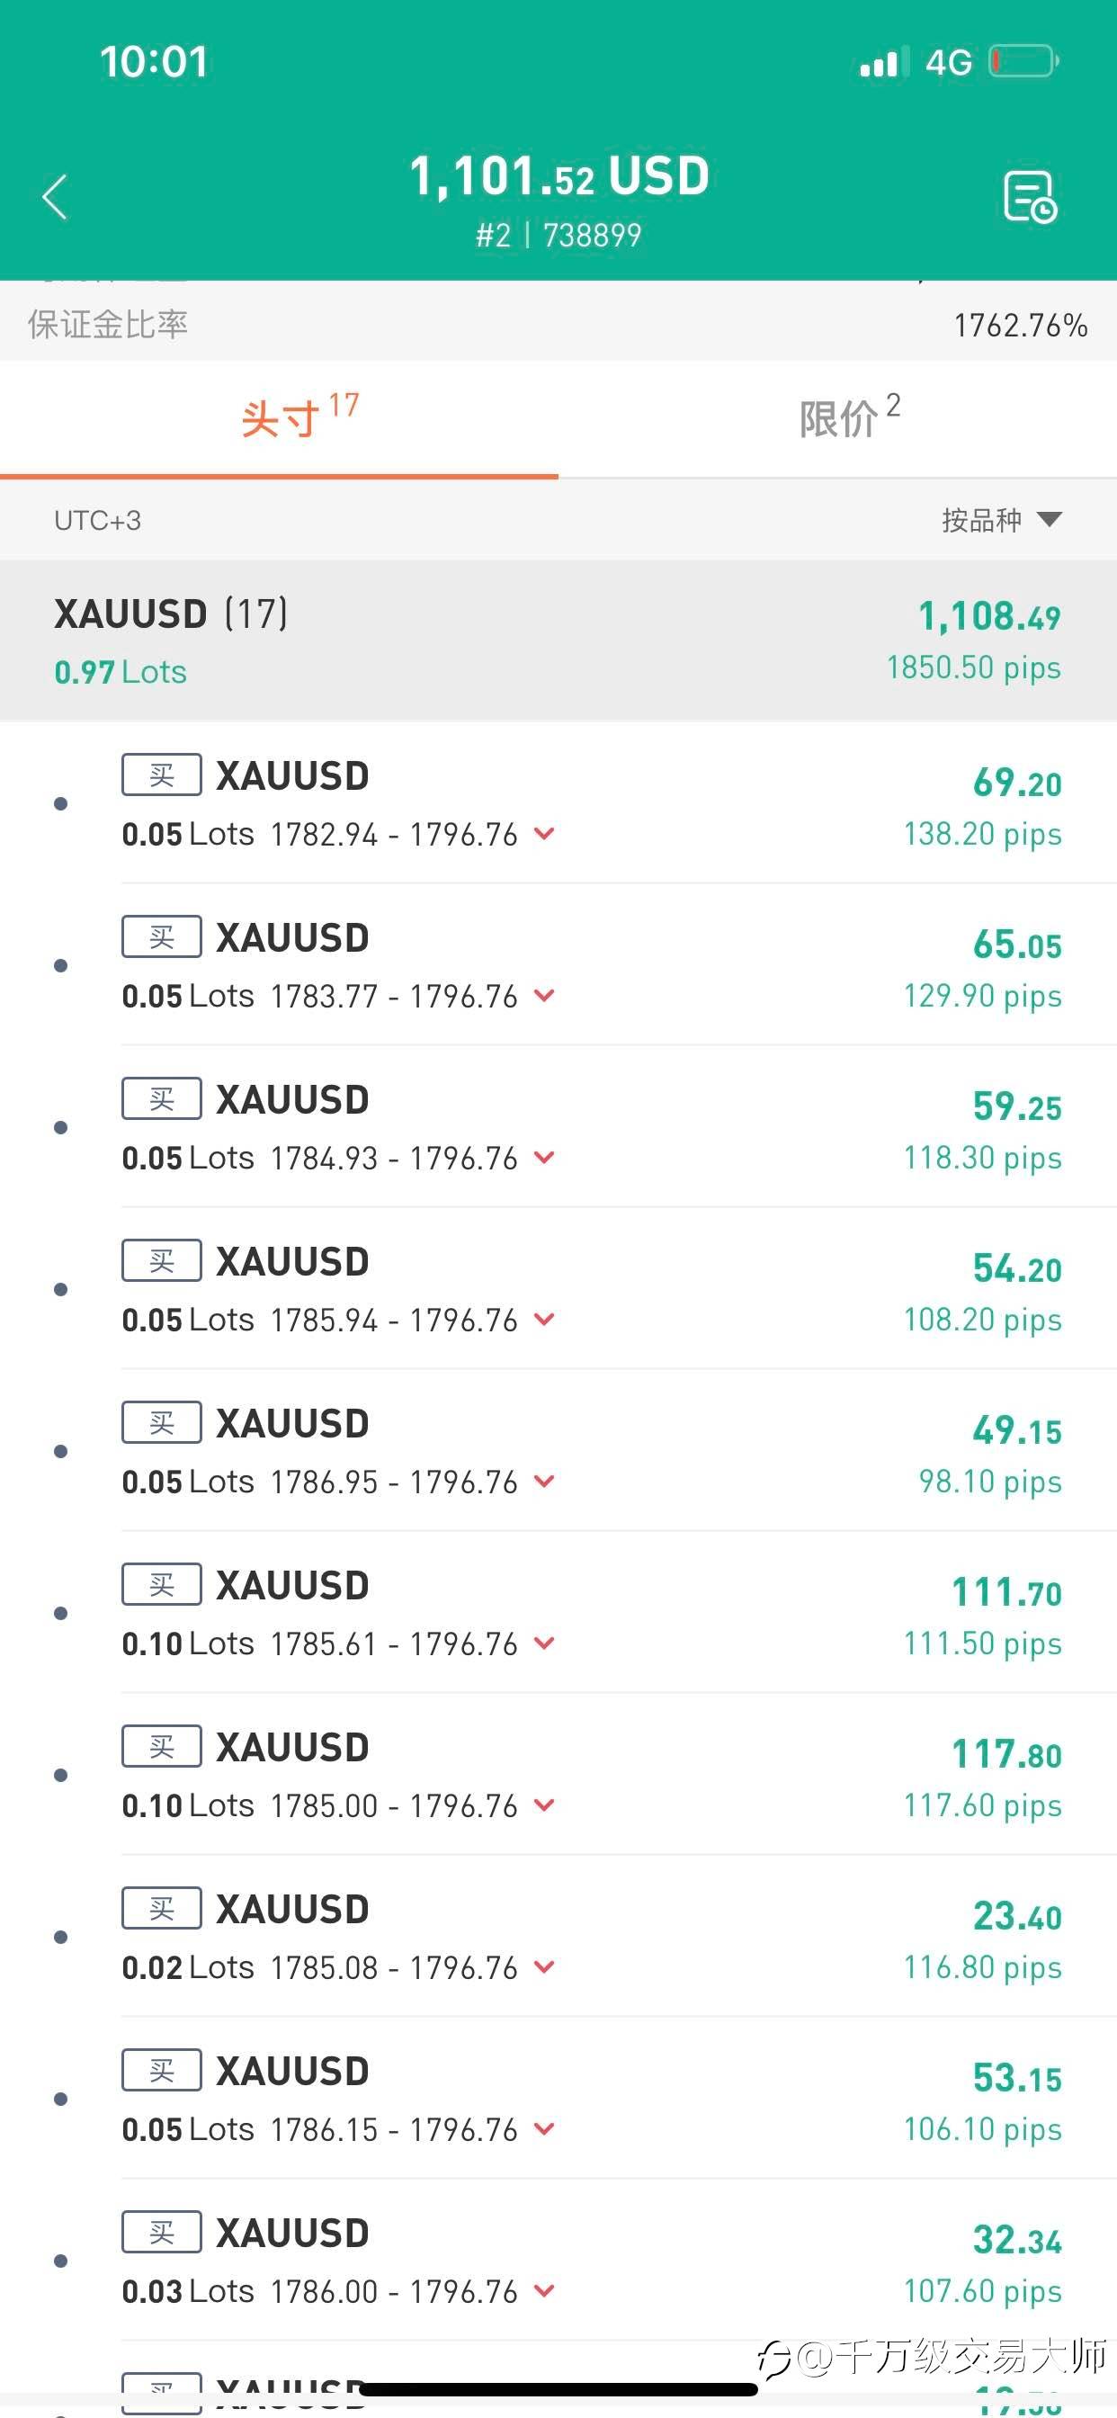Collapse the XAUUSD (17) group header
Image resolution: width=1117 pixels, height=2418 pixels.
[558, 640]
